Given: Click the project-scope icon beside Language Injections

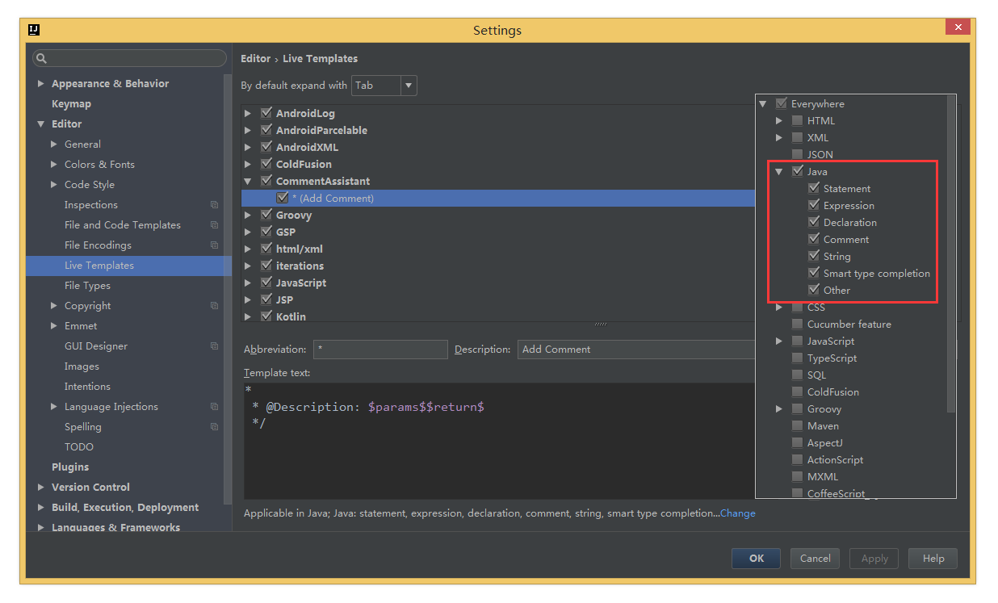Looking at the screenshot, I should (x=214, y=407).
